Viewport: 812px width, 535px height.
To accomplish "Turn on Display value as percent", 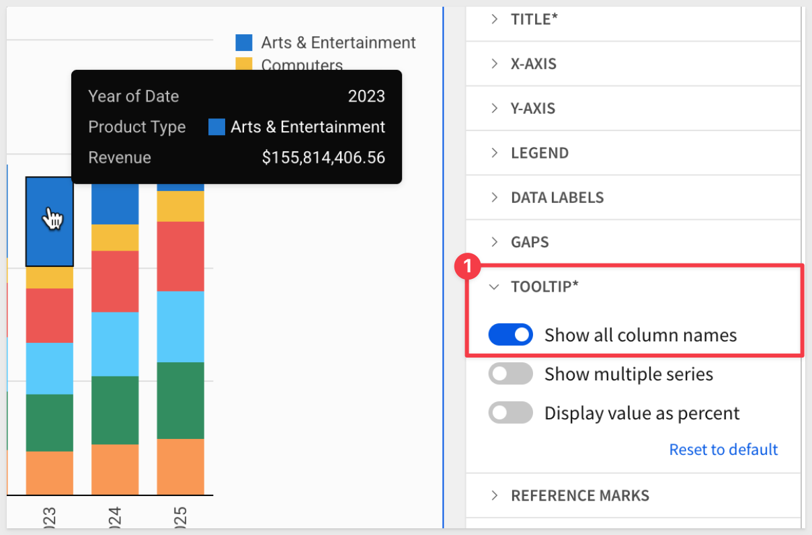I will pyautogui.click(x=510, y=413).
